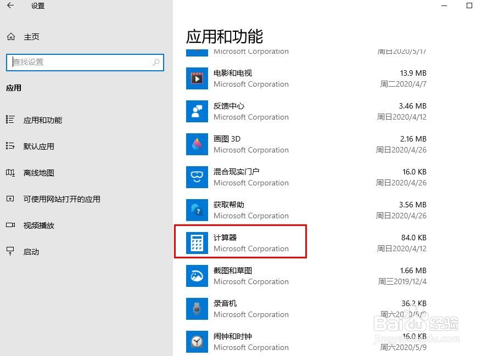Click the 3.56 MB size value

(x=412, y=205)
